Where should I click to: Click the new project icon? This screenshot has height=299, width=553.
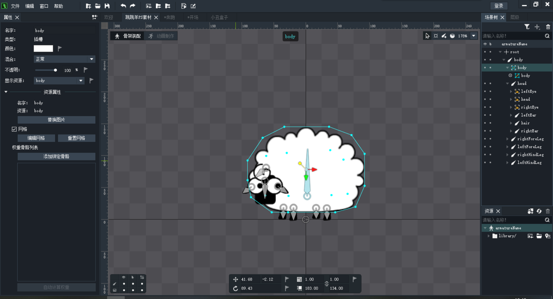click(x=88, y=6)
